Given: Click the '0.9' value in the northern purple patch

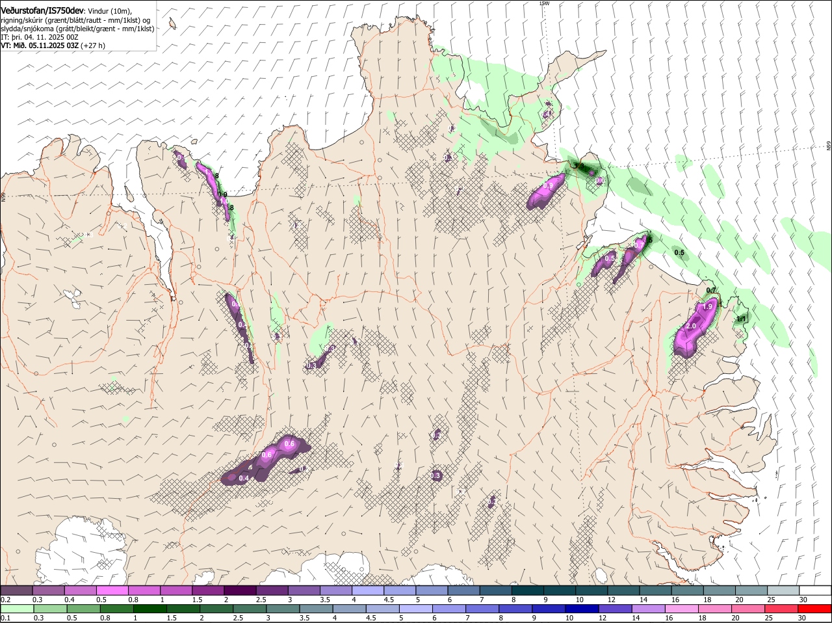Looking at the screenshot, I should tap(548, 186).
